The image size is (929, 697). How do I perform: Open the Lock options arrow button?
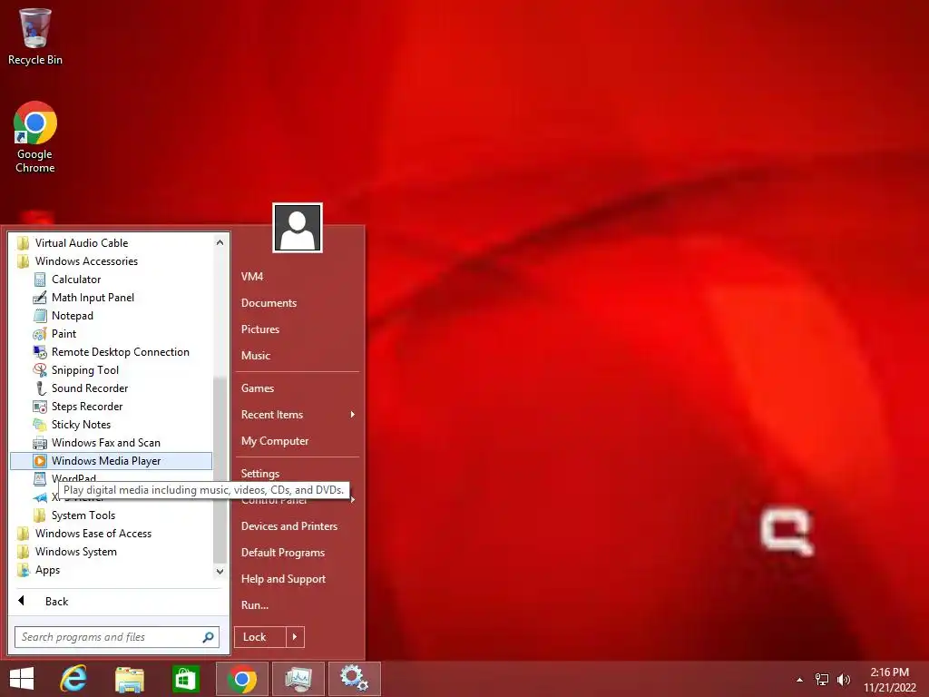point(295,637)
